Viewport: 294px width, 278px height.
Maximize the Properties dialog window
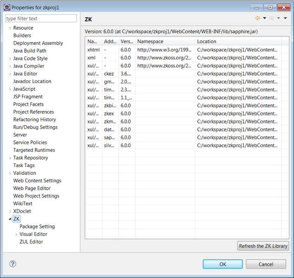coord(270,7)
